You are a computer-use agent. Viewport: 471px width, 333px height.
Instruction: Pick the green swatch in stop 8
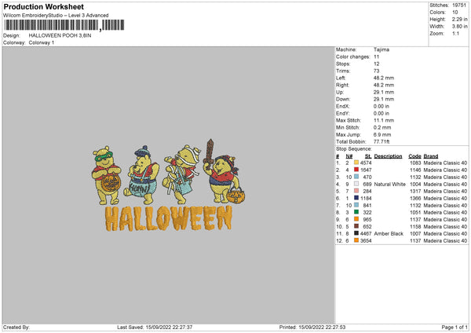(357, 213)
